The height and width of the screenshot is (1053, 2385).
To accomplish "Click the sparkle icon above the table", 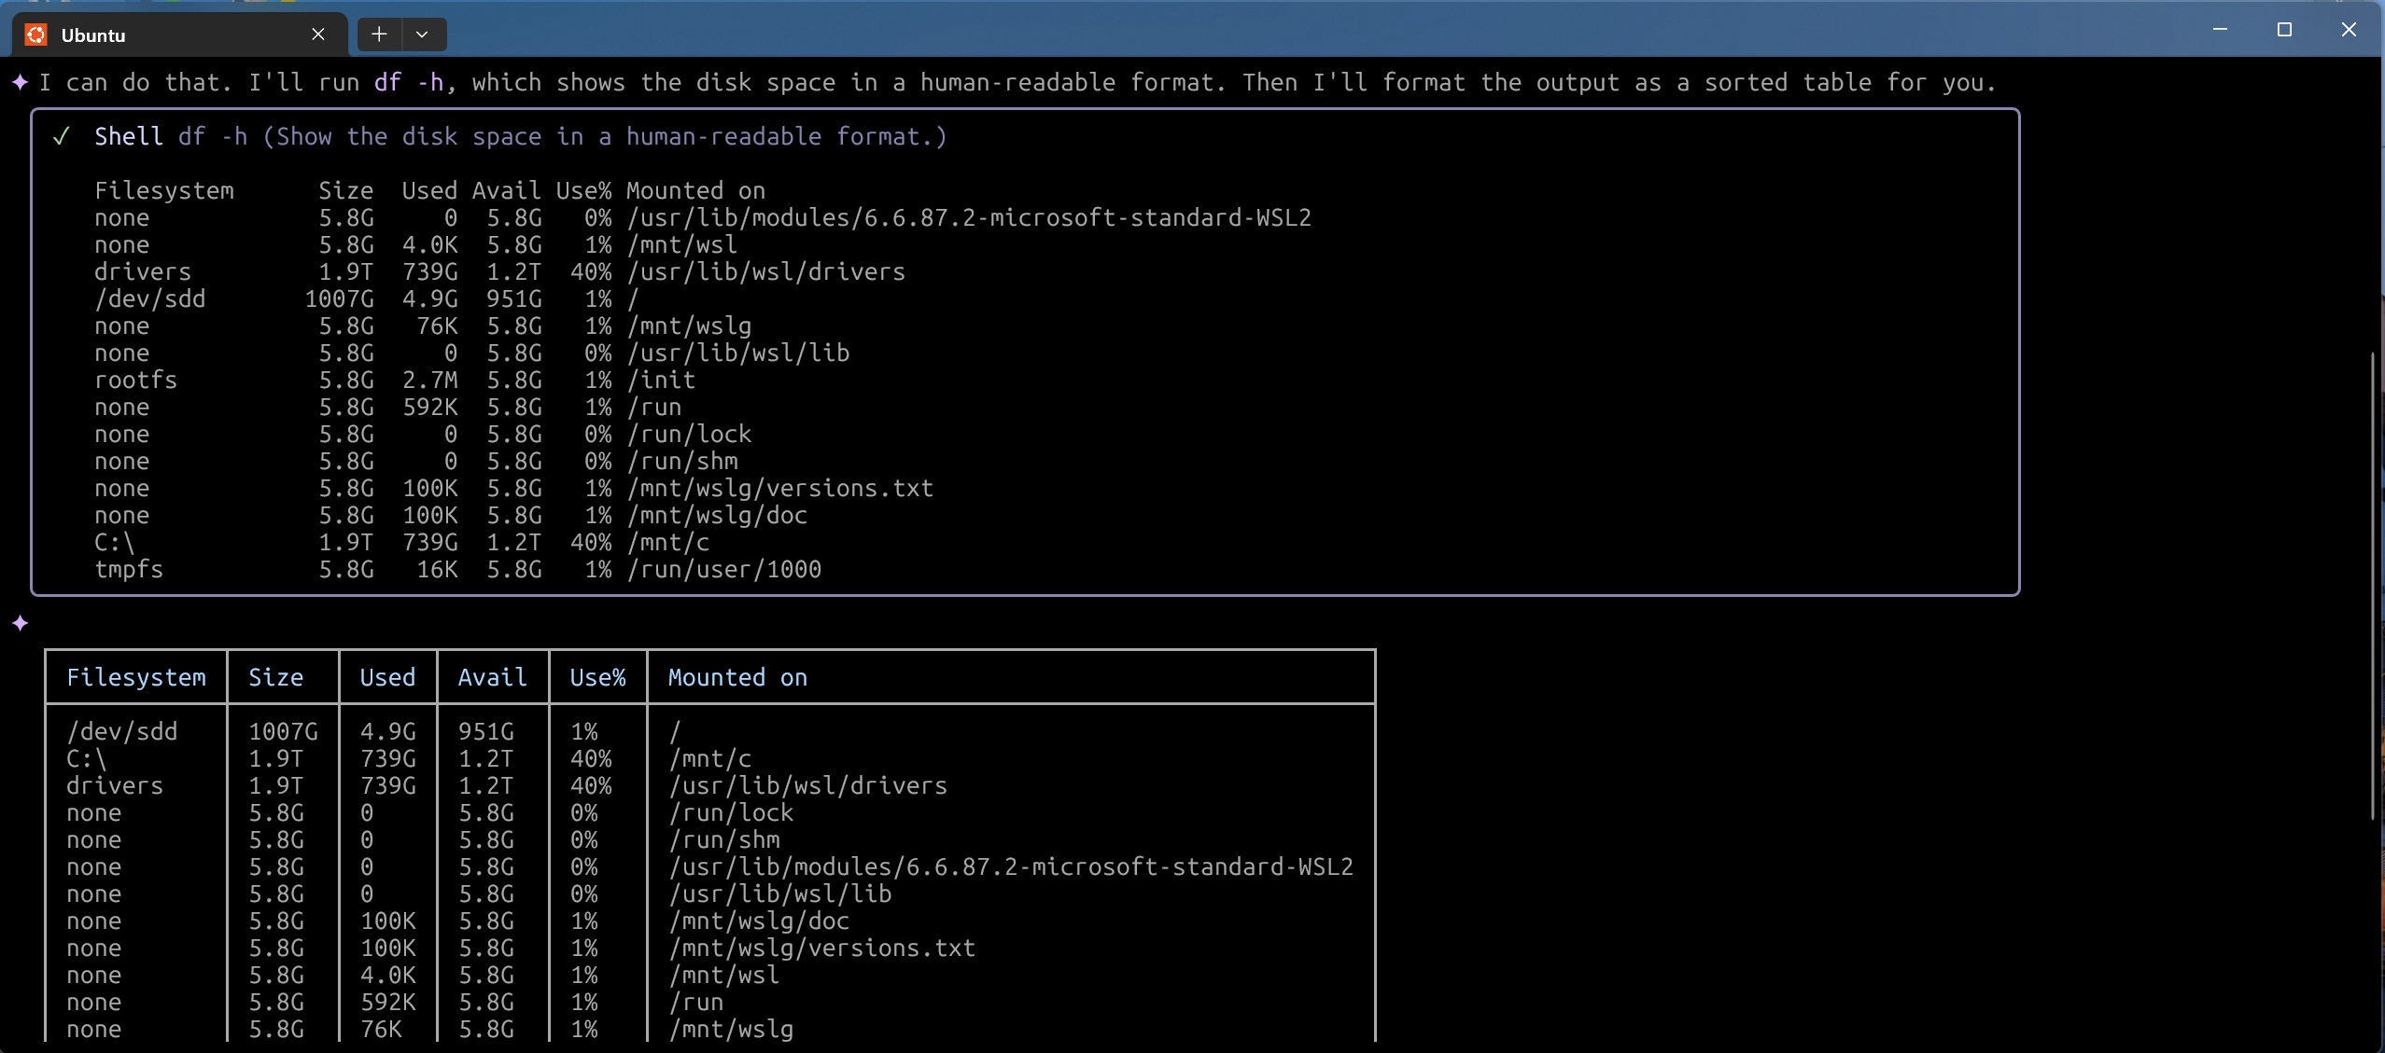I will click(x=21, y=623).
